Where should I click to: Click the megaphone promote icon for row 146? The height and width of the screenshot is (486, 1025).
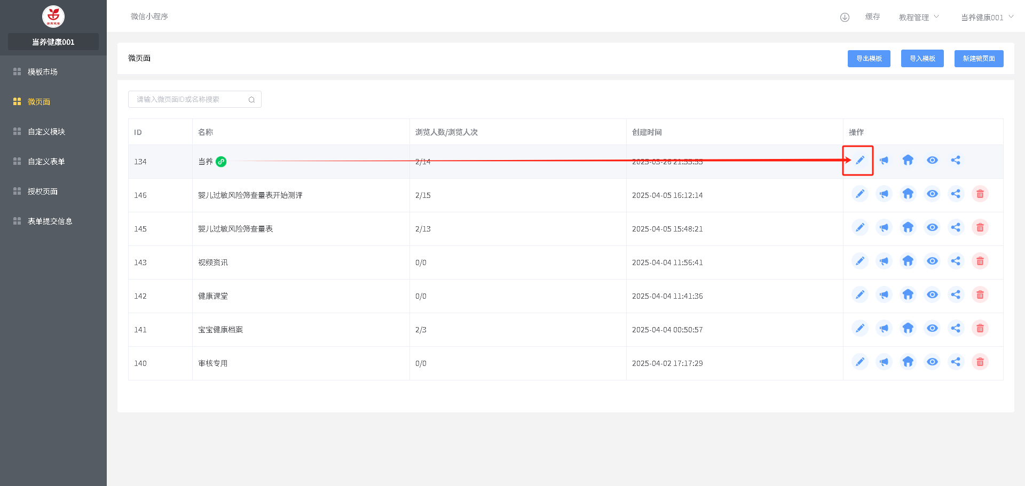tap(884, 194)
